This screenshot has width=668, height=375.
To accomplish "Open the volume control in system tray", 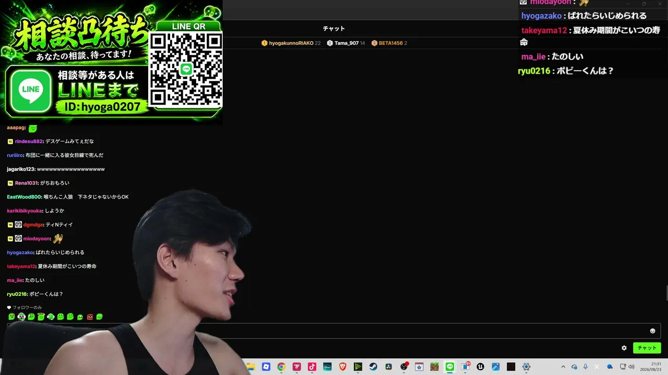I will 631,367.
